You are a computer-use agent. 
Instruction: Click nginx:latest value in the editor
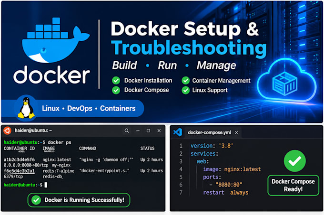click(243, 169)
